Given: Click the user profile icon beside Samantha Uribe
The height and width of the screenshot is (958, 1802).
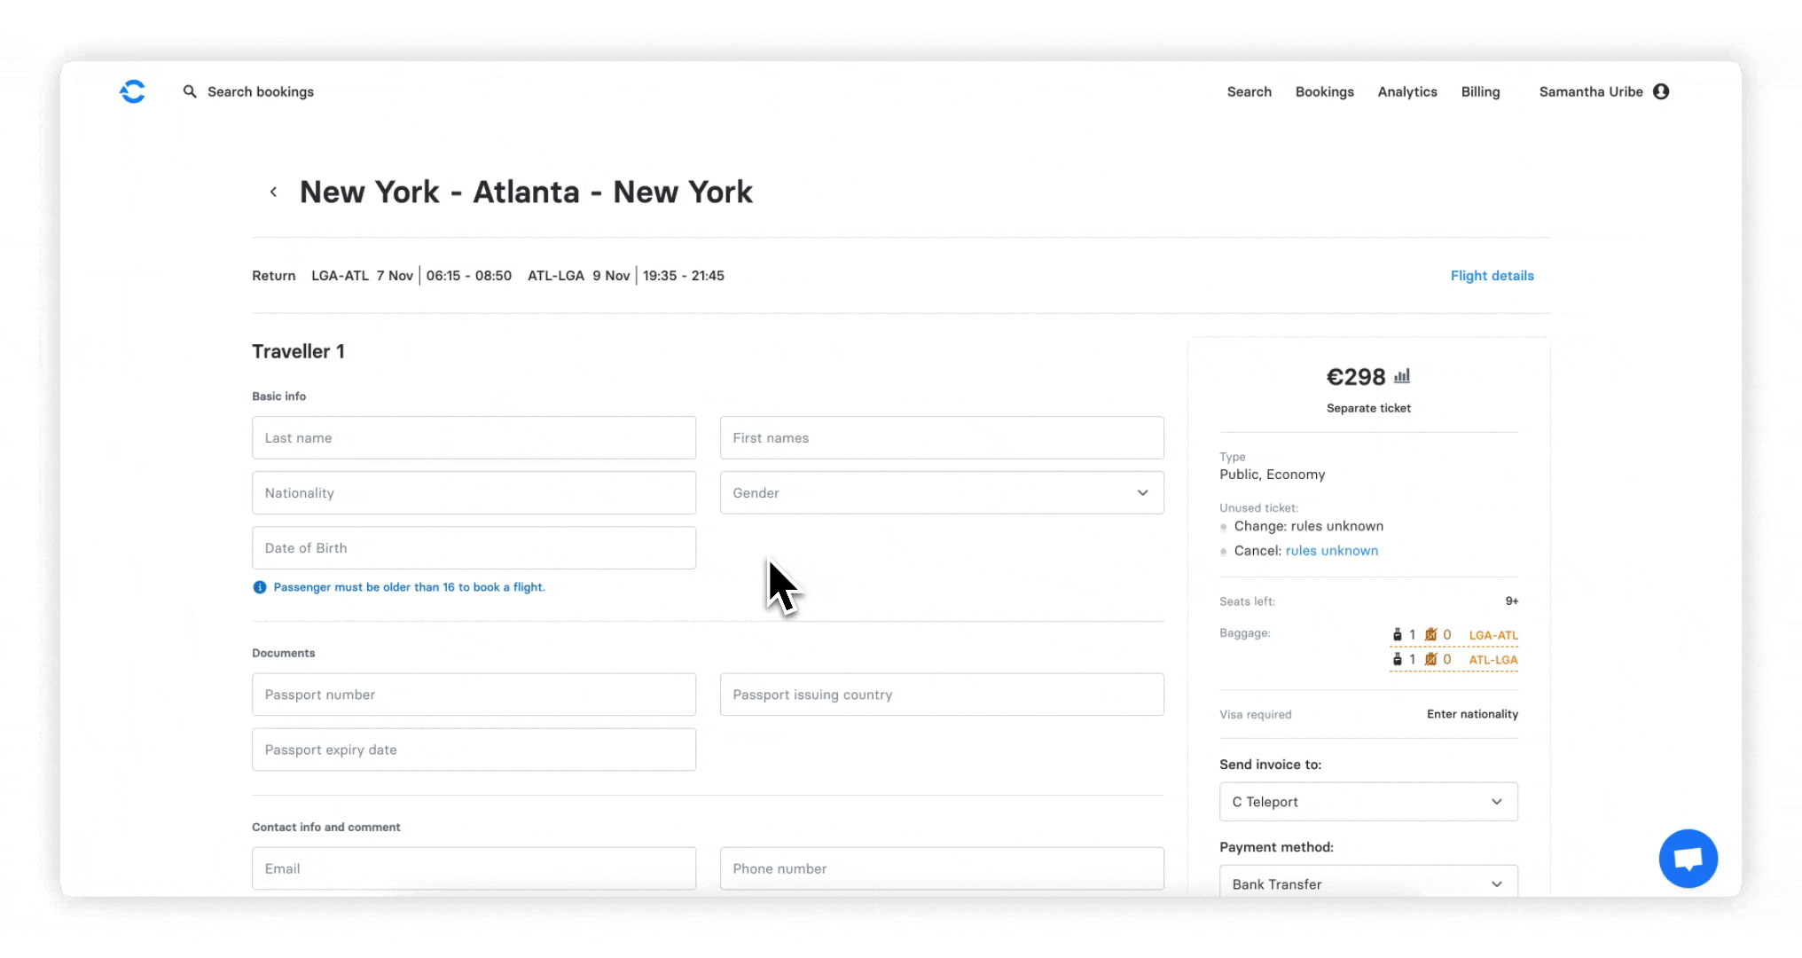Looking at the screenshot, I should pos(1661,91).
